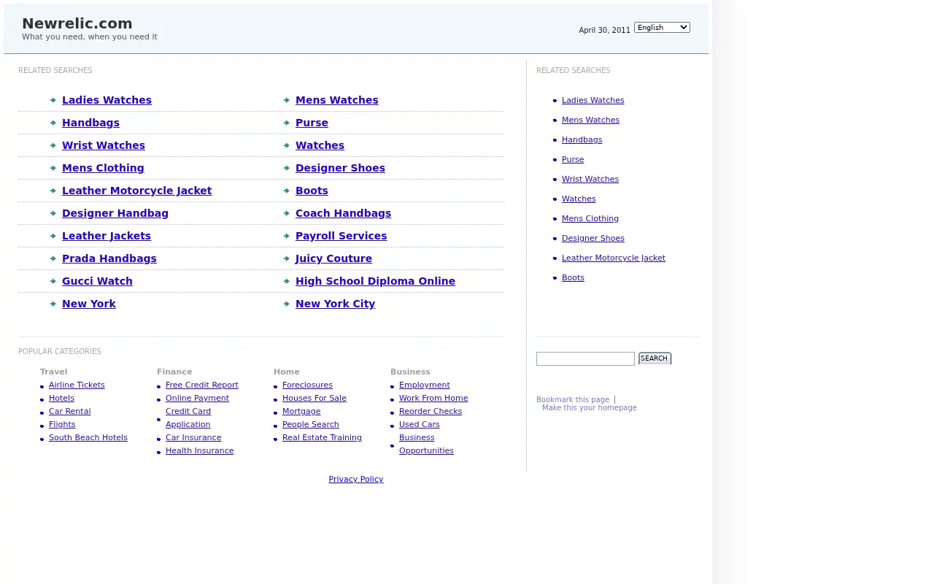This screenshot has height=584, width=934.
Task: Open the Free Credit Report link
Action: pos(202,385)
